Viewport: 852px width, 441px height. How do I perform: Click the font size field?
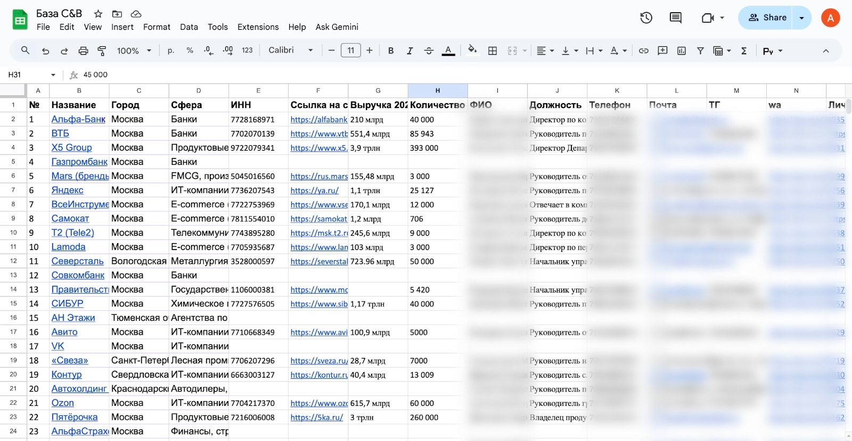point(350,51)
